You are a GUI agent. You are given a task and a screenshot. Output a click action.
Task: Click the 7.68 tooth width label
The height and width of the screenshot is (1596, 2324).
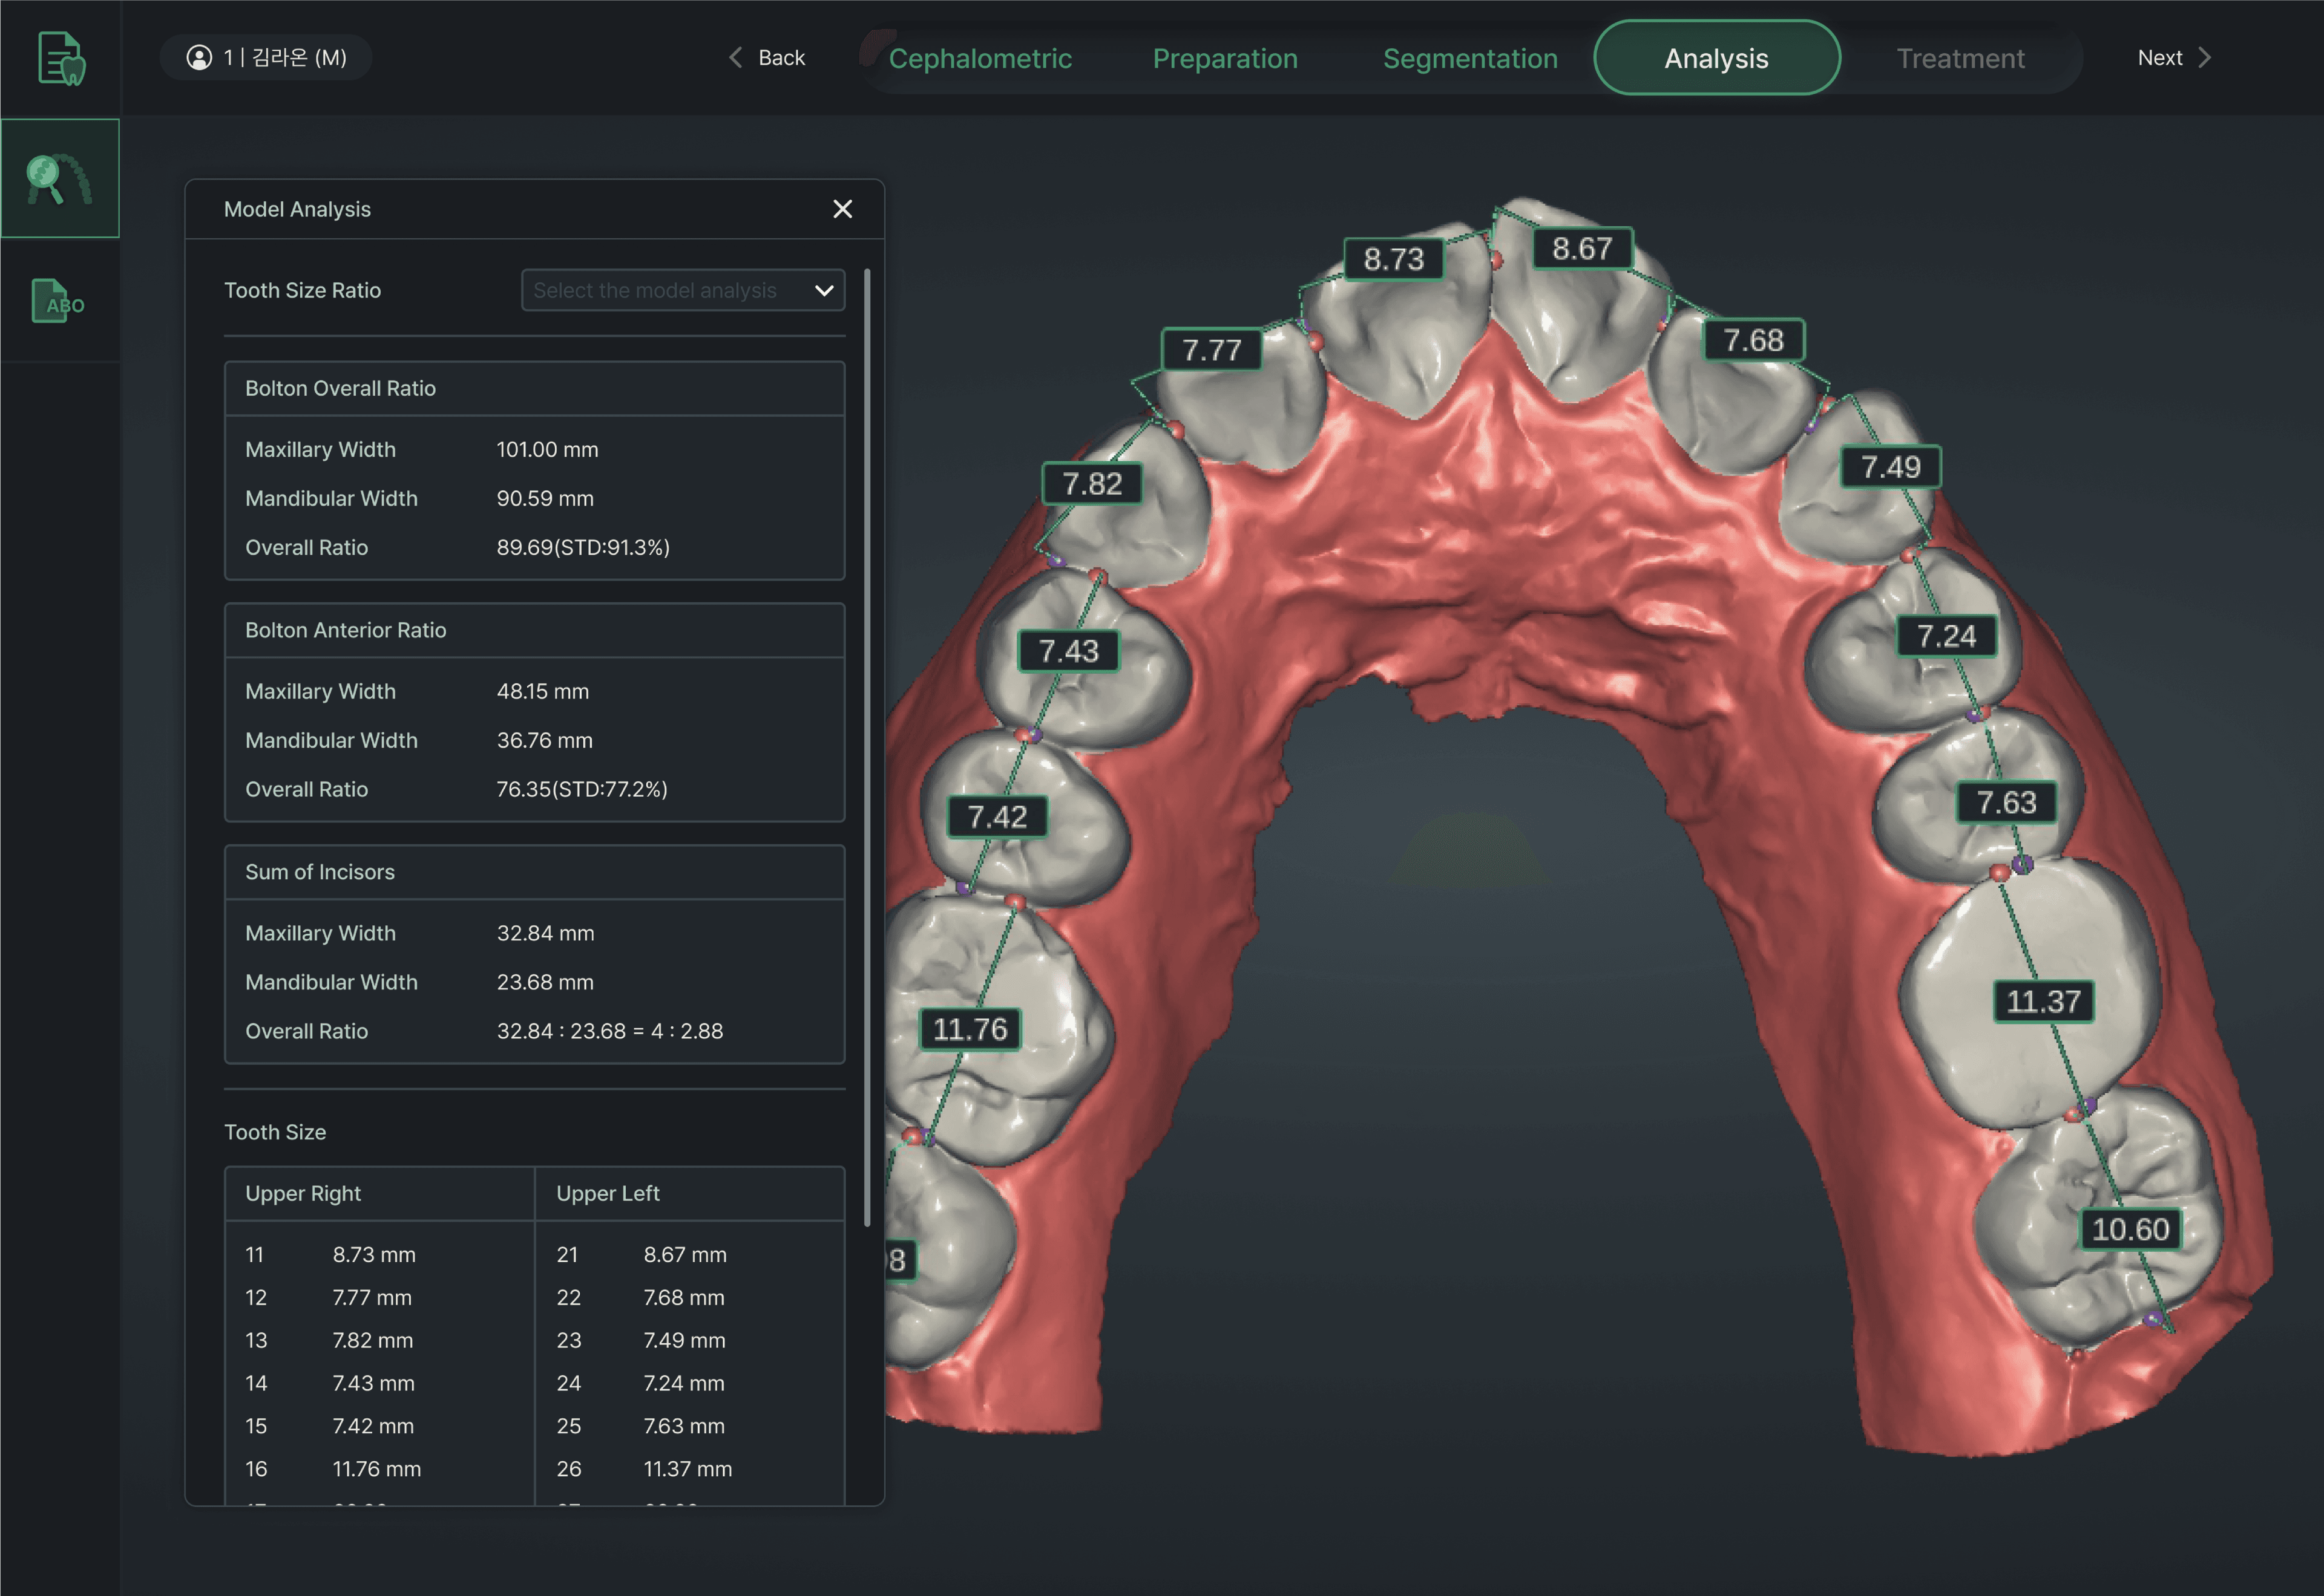point(1754,340)
